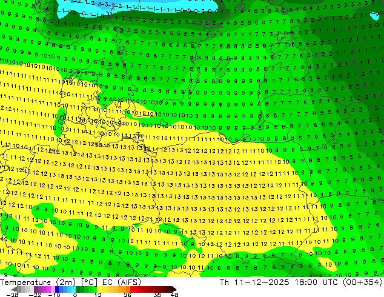Viewport: 384px width, 297px height.
Task: Click the magenta segment of the color scale
Action: coord(48,289)
